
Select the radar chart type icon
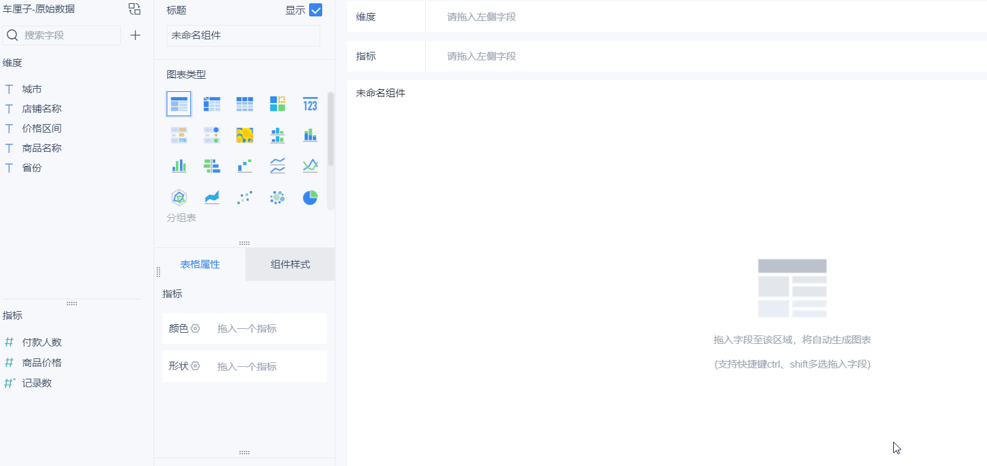178,197
